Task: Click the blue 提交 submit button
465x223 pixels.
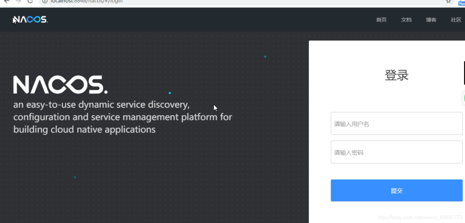Action: click(x=397, y=191)
